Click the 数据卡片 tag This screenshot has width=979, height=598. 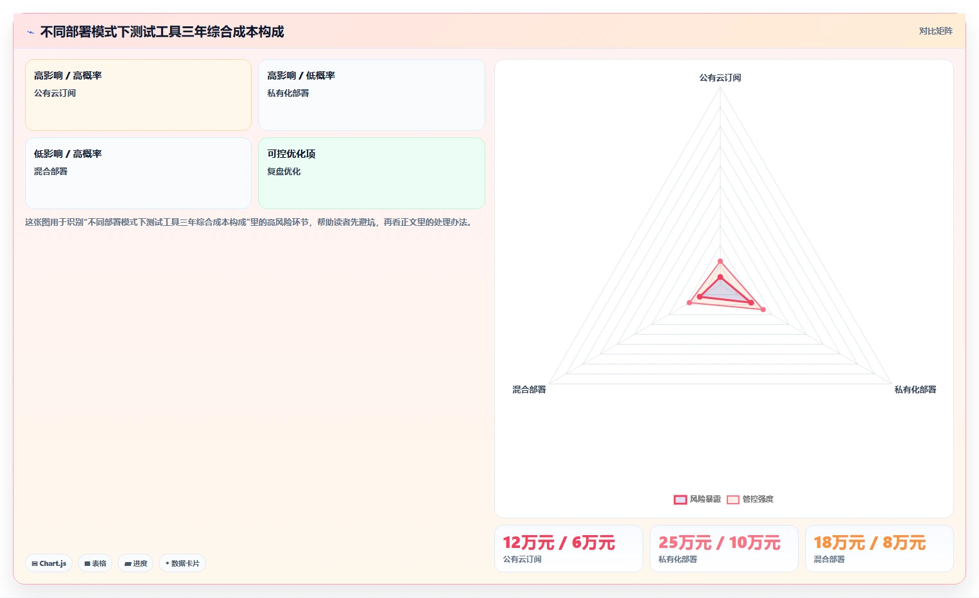click(x=182, y=563)
